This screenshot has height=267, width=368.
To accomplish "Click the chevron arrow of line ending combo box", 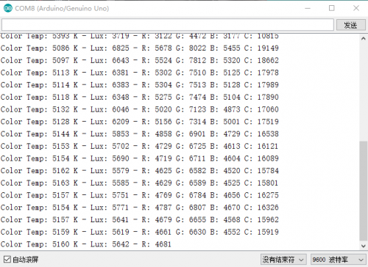I will pos(301,260).
